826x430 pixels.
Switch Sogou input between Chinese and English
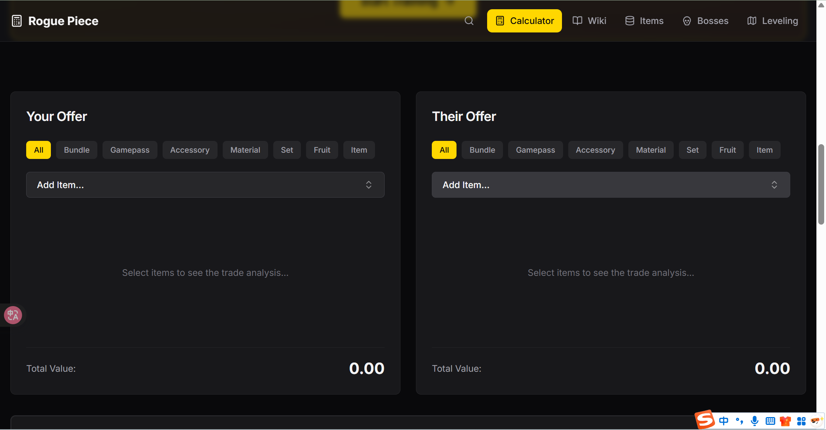(x=723, y=421)
